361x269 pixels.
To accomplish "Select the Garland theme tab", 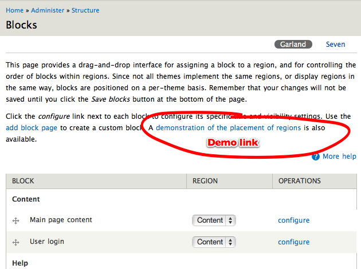I will (293, 45).
